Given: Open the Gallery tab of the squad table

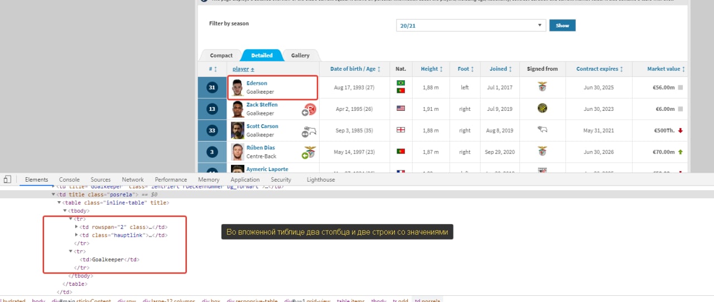Looking at the screenshot, I should (x=300, y=56).
